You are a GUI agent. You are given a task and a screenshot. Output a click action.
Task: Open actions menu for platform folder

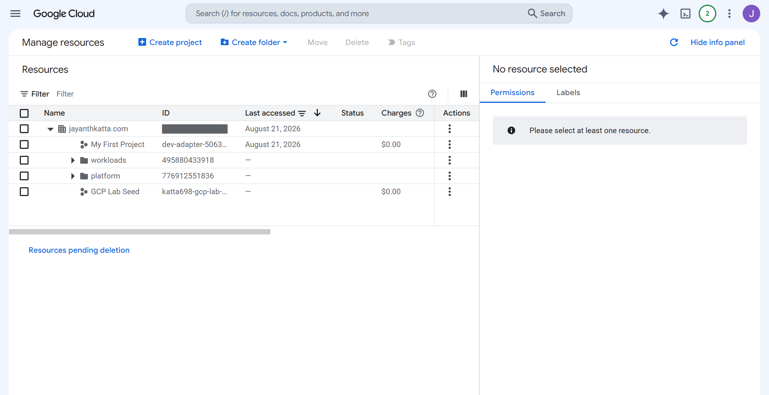(x=449, y=176)
